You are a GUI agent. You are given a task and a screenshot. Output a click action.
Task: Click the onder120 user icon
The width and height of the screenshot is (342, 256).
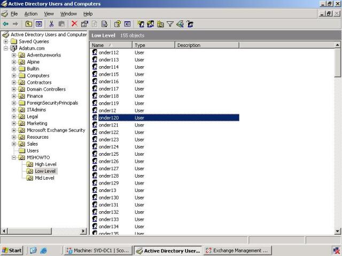[95, 117]
